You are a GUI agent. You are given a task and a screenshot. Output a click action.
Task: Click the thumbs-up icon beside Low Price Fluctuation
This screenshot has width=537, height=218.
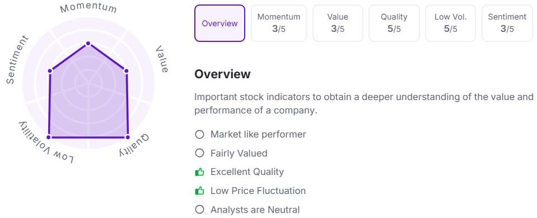coord(199,191)
